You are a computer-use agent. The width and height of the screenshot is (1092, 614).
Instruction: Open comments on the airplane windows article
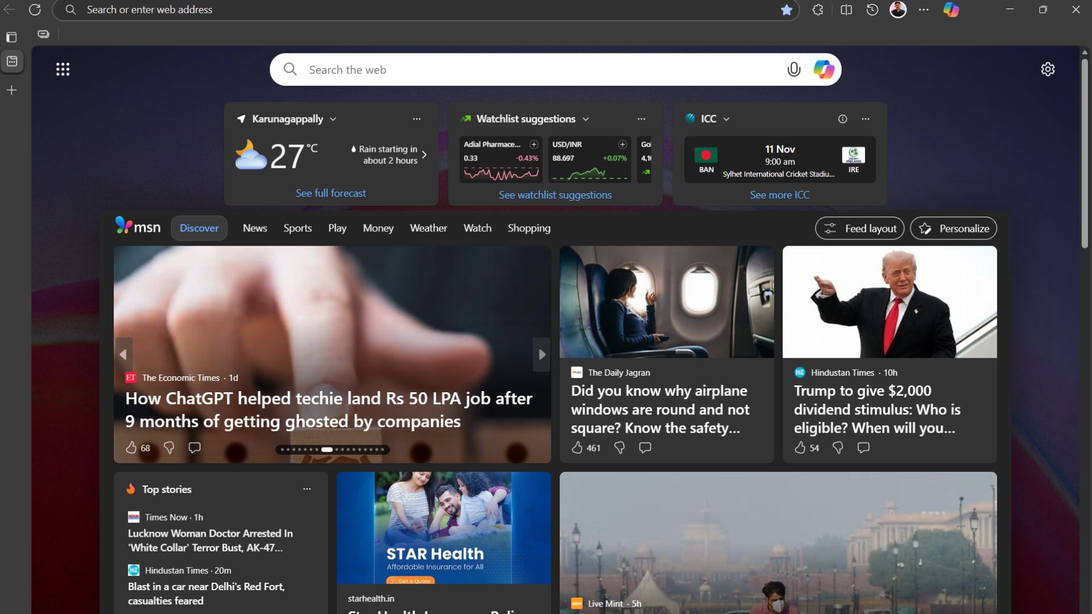(x=645, y=447)
